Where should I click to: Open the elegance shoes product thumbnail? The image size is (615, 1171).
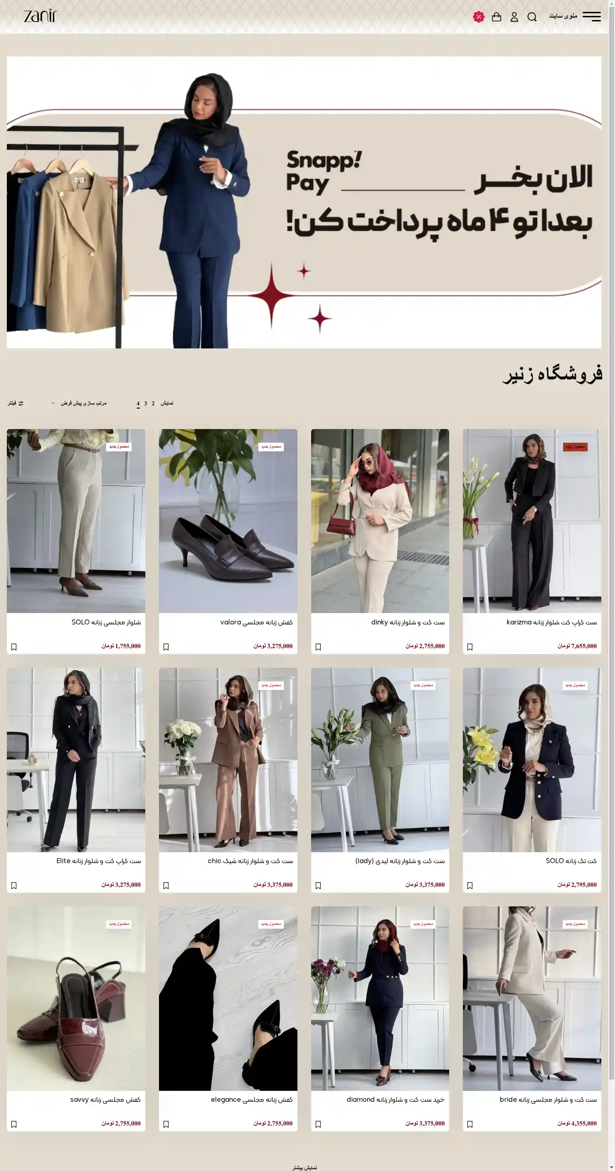pyautogui.click(x=228, y=998)
